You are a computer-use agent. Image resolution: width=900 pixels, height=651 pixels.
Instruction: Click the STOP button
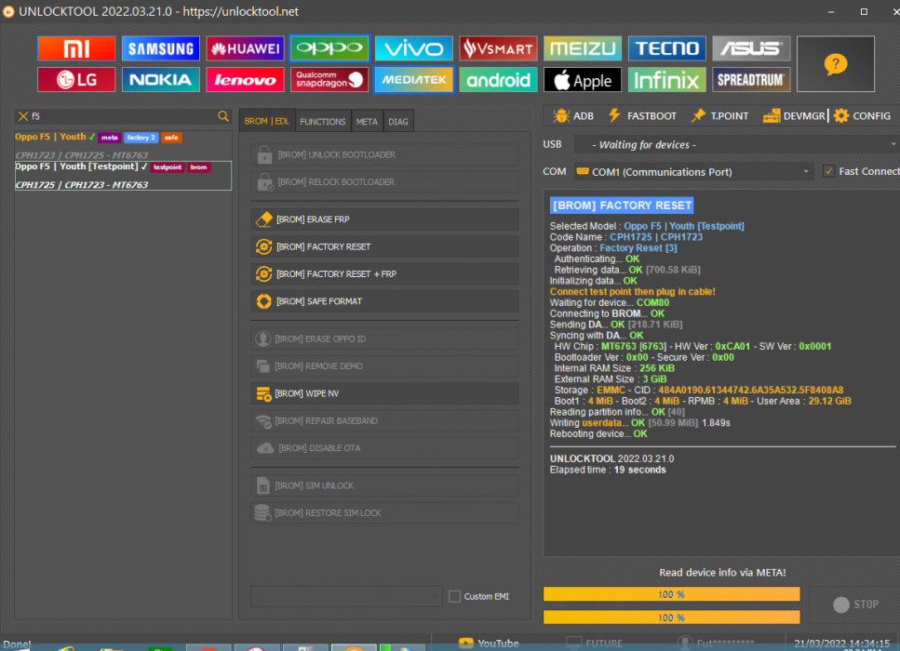856,604
